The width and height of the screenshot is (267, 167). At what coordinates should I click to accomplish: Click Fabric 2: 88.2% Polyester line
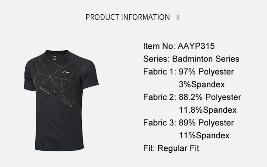[x=192, y=97]
